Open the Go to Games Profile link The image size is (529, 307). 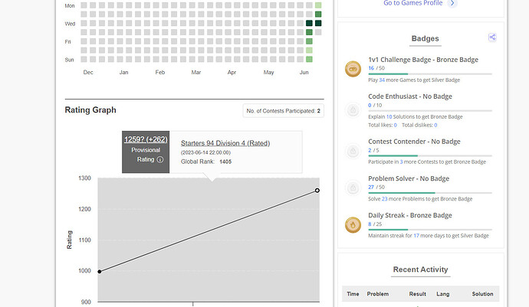pyautogui.click(x=413, y=3)
